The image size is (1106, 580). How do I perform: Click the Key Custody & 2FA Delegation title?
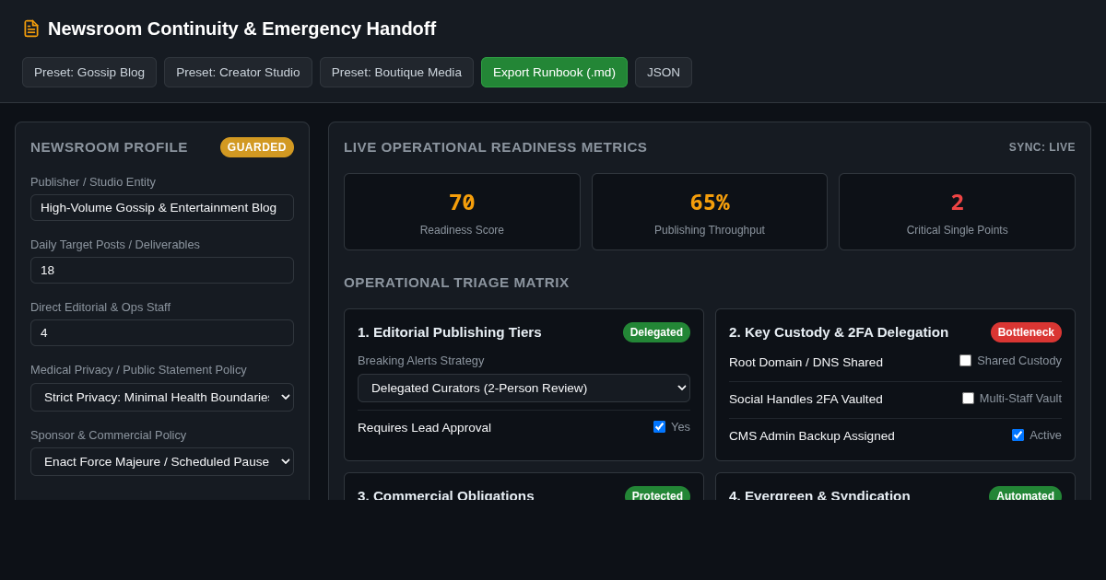[x=839, y=332]
